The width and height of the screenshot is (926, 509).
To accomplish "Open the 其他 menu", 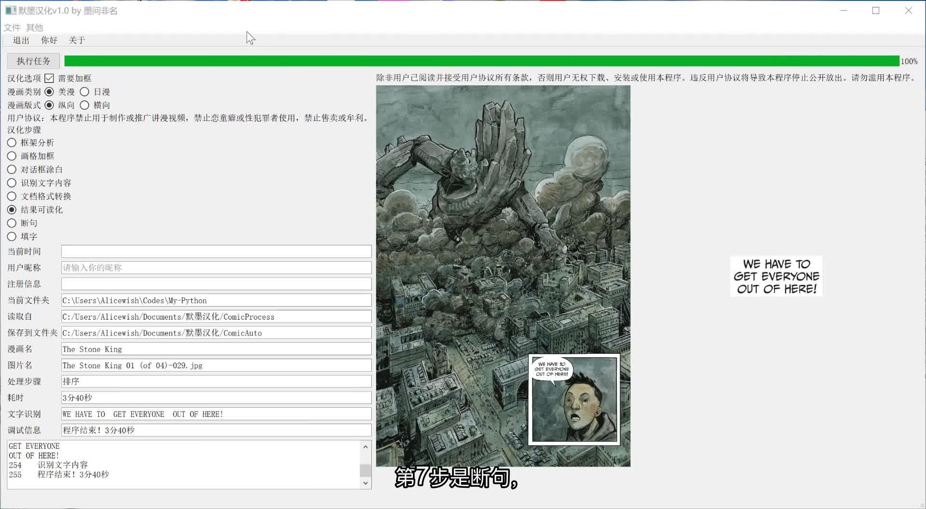I will 35,27.
